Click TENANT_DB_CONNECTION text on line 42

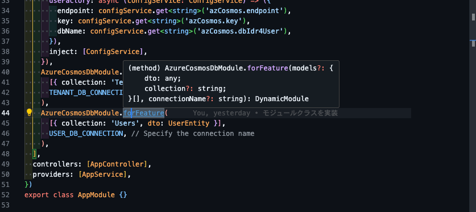pos(86,93)
